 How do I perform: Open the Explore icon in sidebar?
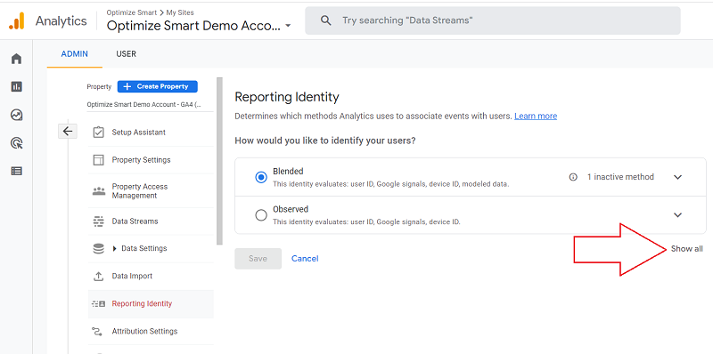coord(16,115)
